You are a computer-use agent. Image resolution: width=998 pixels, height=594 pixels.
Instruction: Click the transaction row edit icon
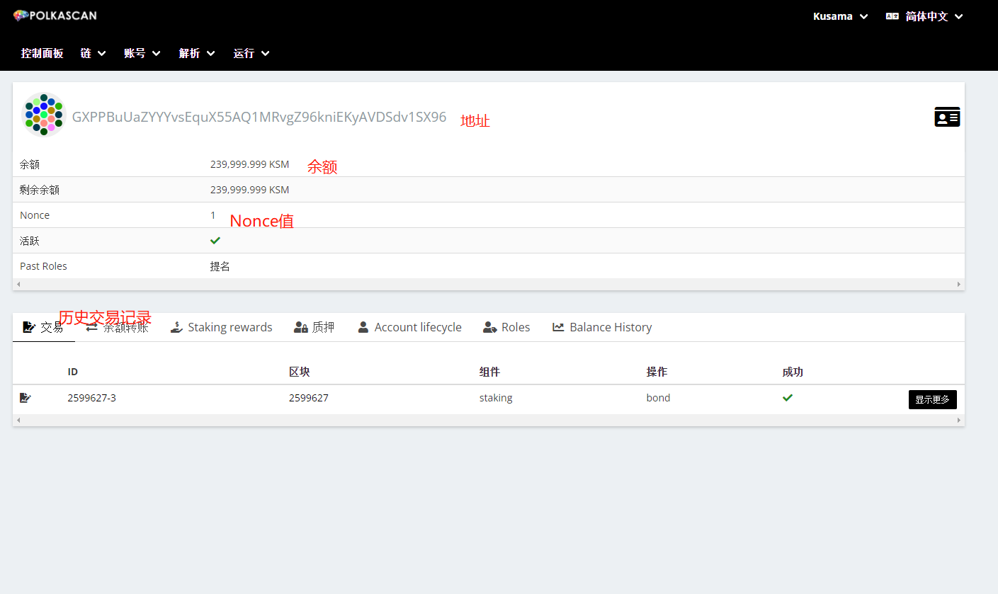point(25,398)
